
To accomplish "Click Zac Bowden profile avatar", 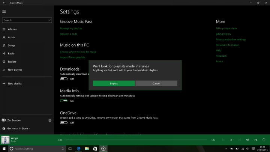I will pyautogui.click(x=4, y=120).
